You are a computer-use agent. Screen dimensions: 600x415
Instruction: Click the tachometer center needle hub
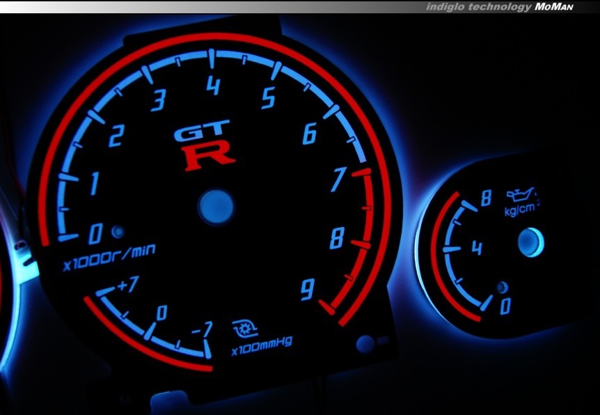click(x=216, y=207)
